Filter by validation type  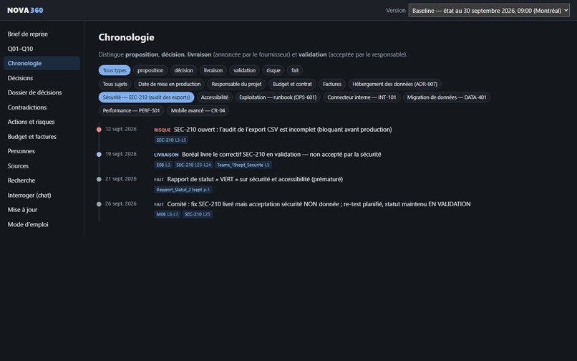(x=244, y=70)
